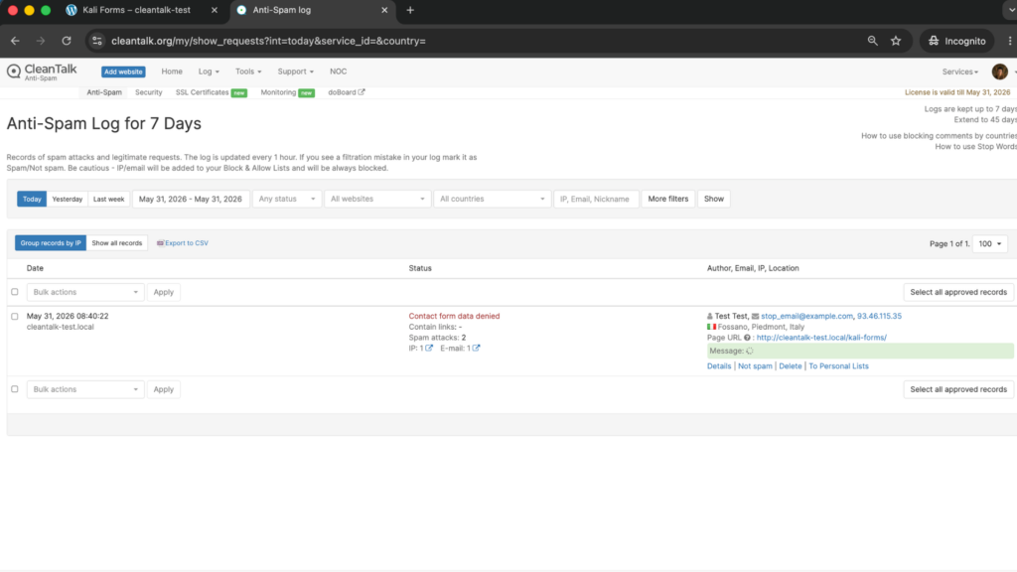Viewport: 1017px width, 572px height.
Task: Open the Services dropdown
Action: click(960, 71)
